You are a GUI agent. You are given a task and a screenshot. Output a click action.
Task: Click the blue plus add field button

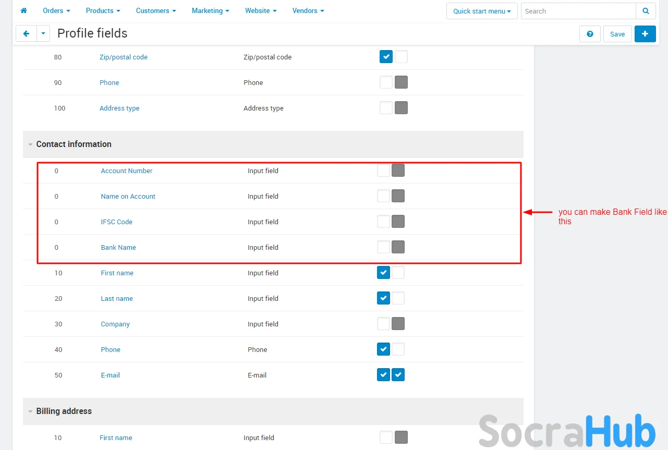click(645, 34)
